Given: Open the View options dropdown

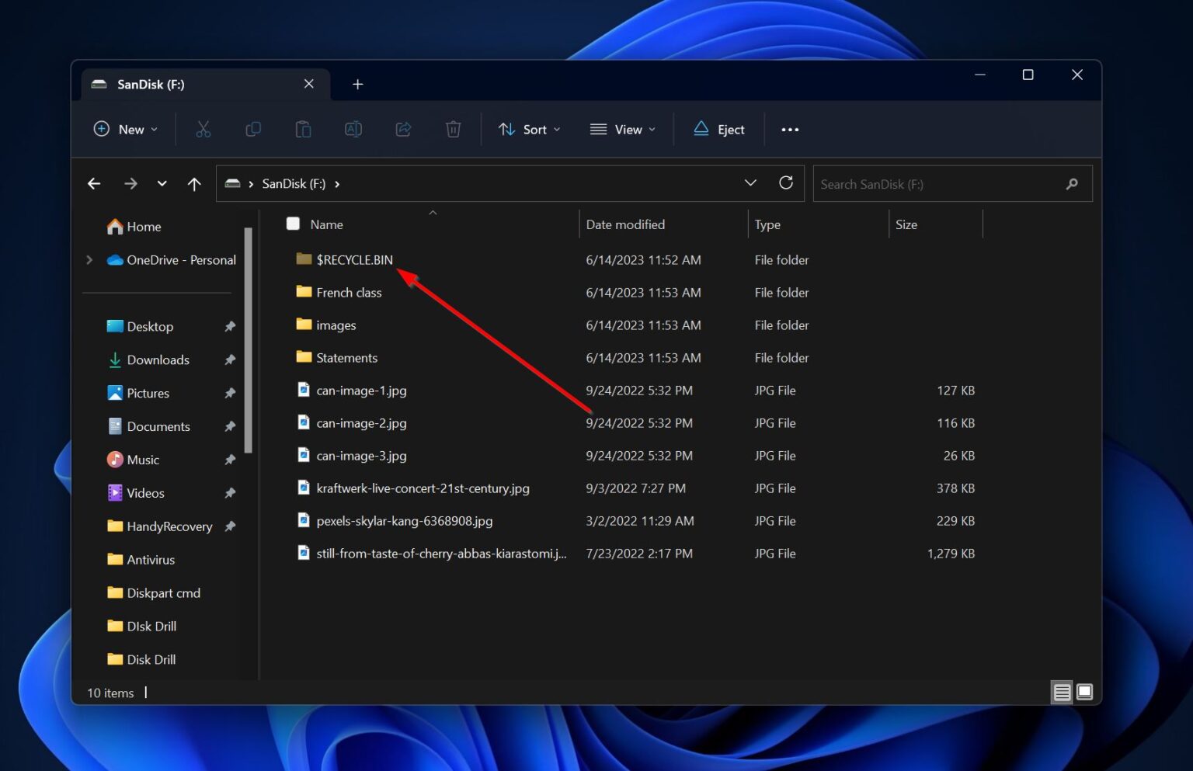Looking at the screenshot, I should click(621, 129).
